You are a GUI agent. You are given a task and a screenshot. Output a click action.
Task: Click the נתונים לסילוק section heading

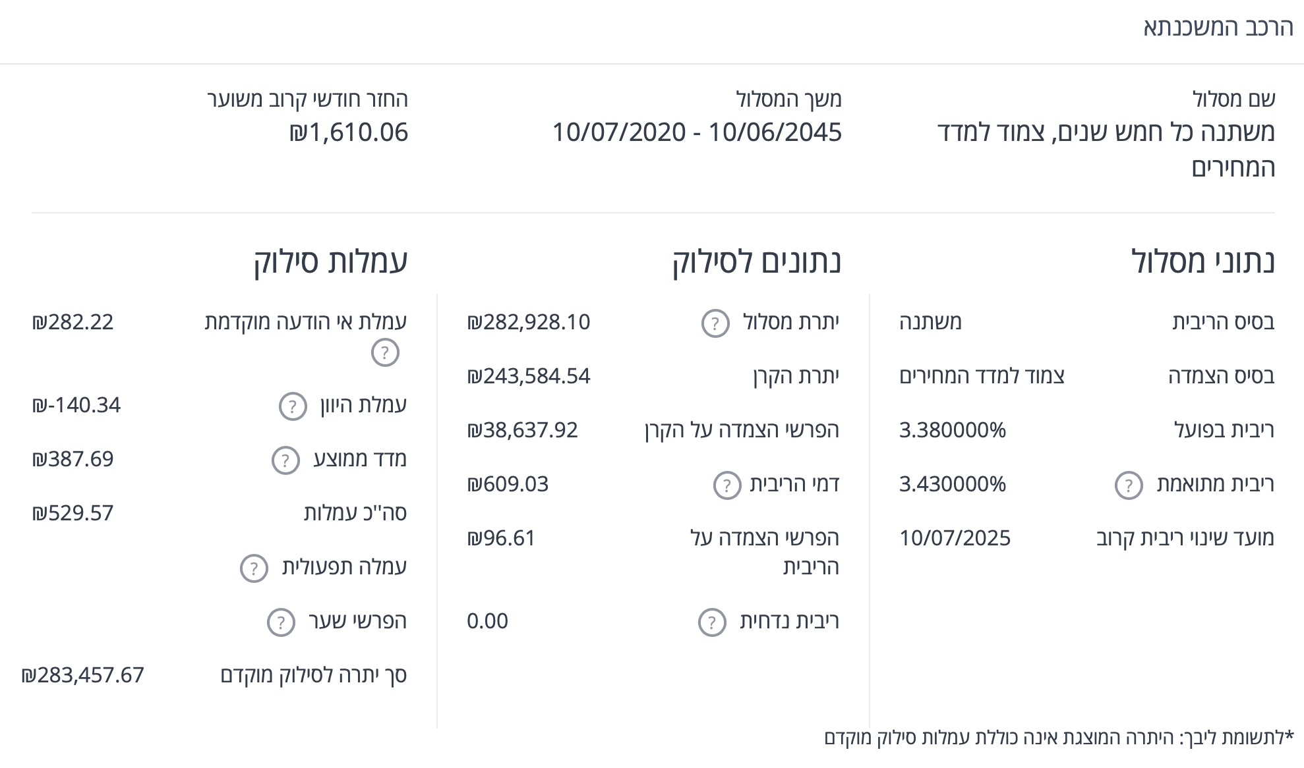tap(757, 261)
